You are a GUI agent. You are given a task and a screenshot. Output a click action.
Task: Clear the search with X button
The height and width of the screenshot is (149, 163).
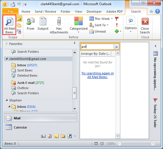116,47
